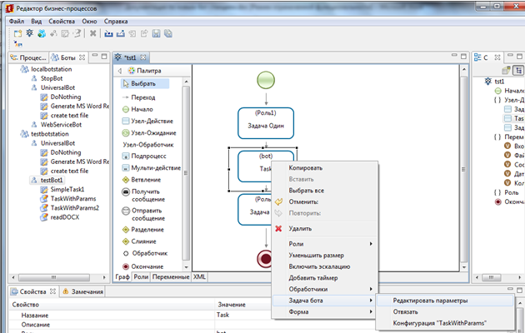525x333 pixels.
Task: Click palette scroll up arrow
Action: pyautogui.click(x=186, y=82)
